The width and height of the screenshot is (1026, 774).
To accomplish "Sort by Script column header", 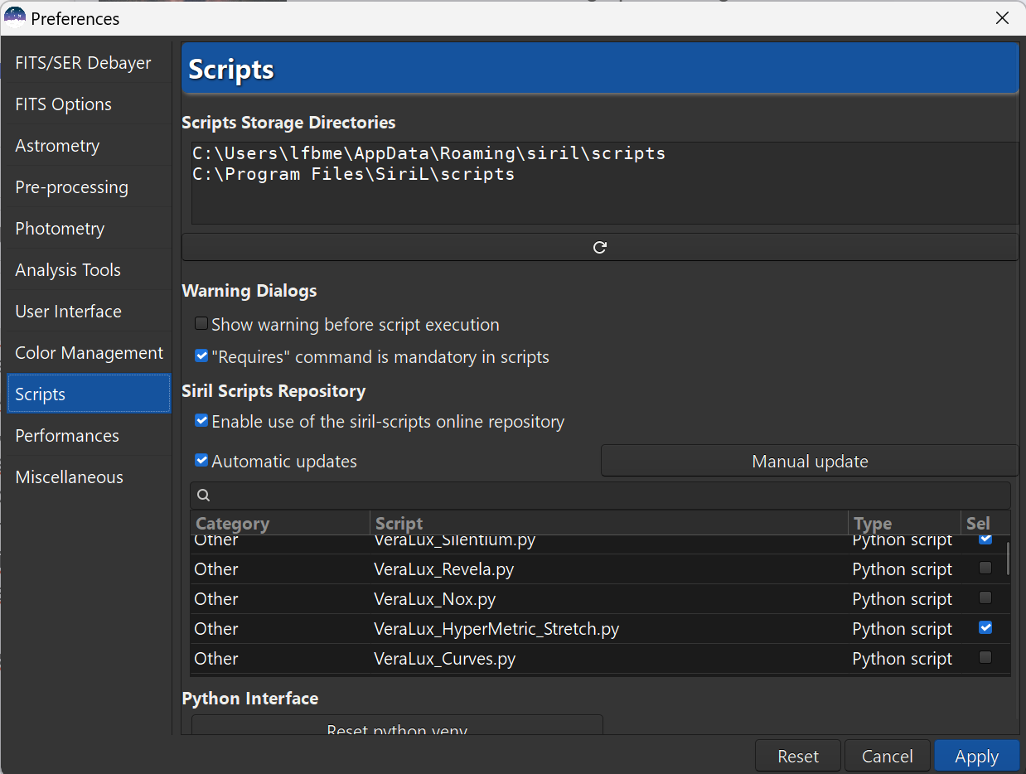I will coord(609,524).
